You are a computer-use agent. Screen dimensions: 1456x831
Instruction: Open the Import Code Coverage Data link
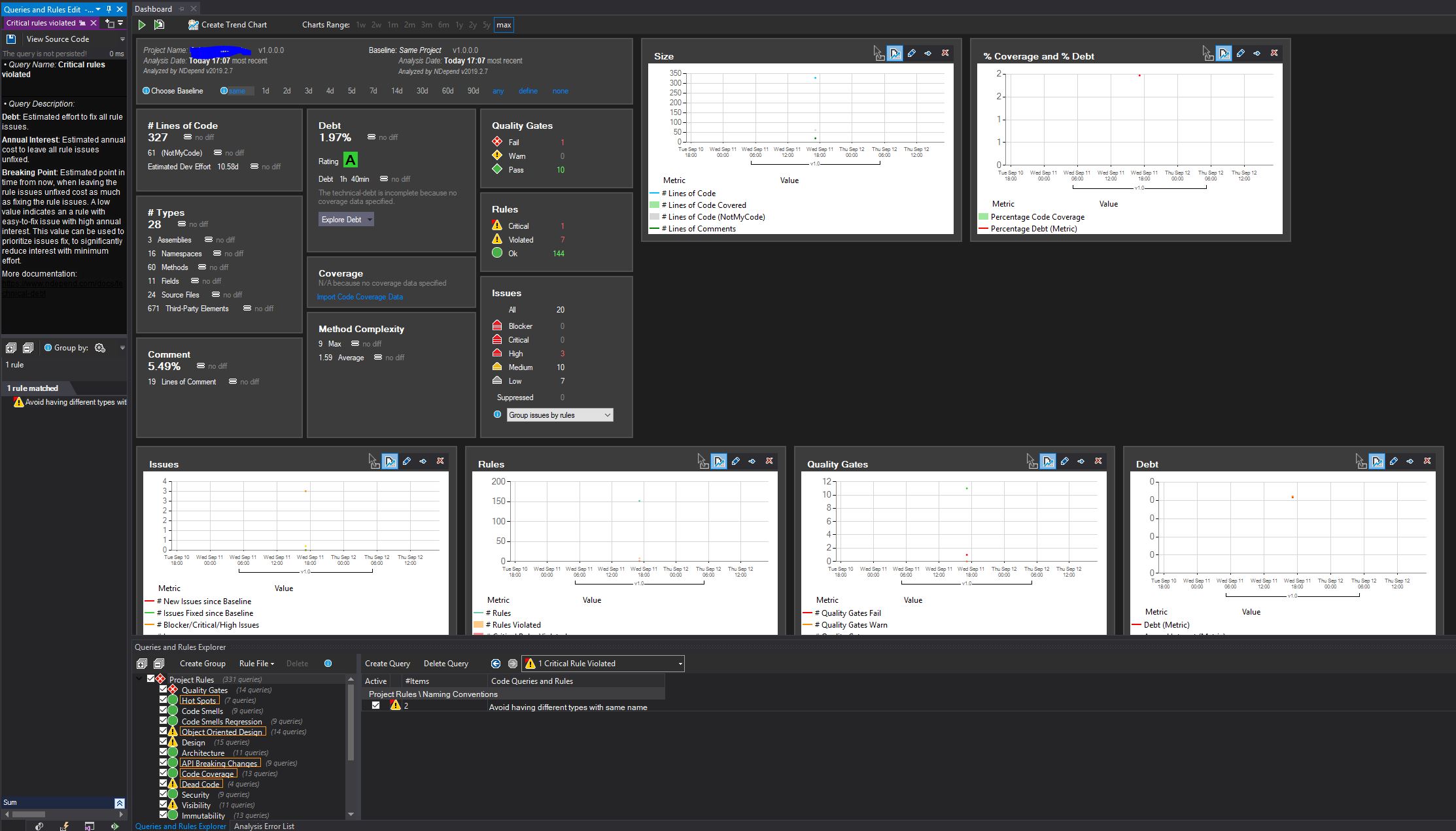pos(359,296)
